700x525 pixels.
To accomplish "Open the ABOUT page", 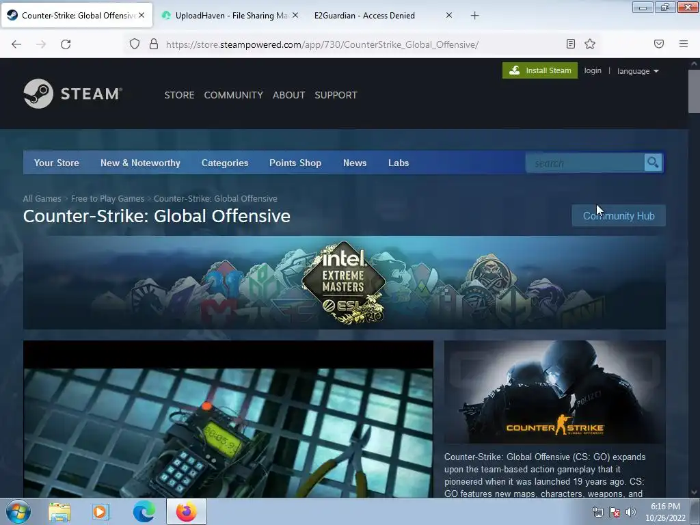I will click(x=289, y=95).
